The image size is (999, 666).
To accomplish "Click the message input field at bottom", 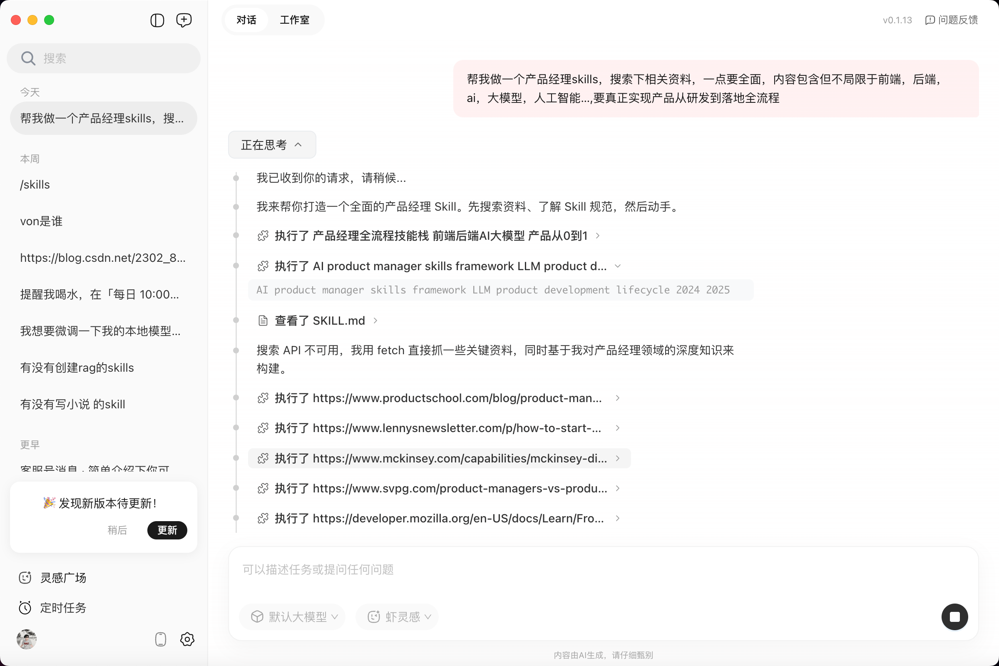I will [509, 569].
